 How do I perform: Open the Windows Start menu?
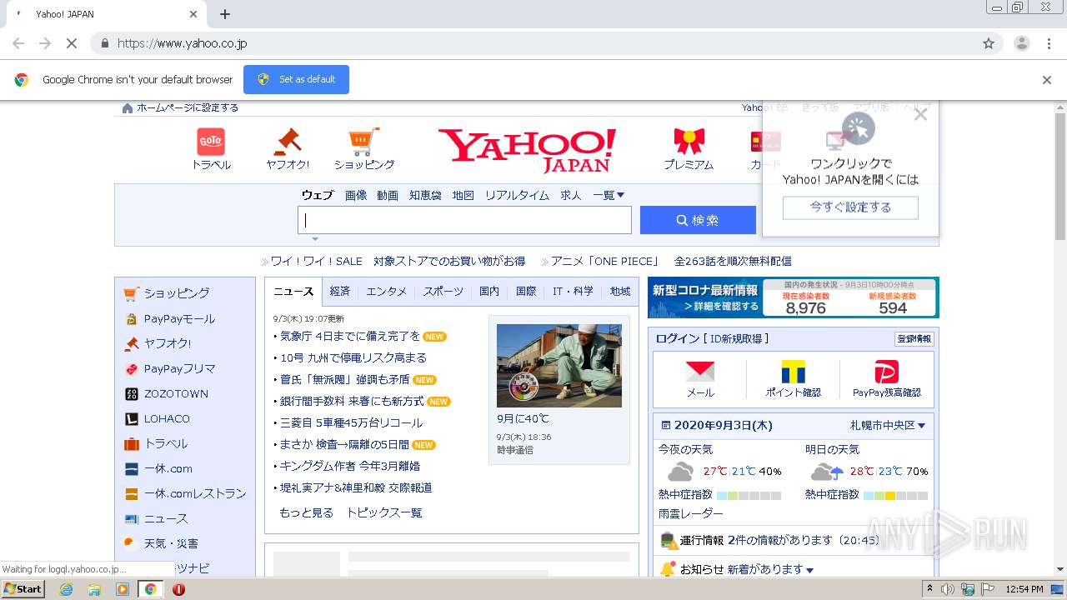coord(23,589)
